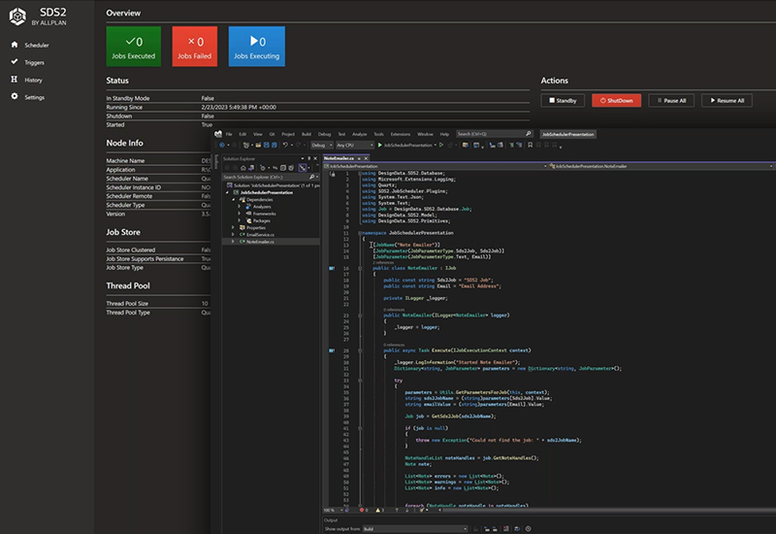Click the Save file toolbar icon
This screenshot has width=776, height=534.
266,145
